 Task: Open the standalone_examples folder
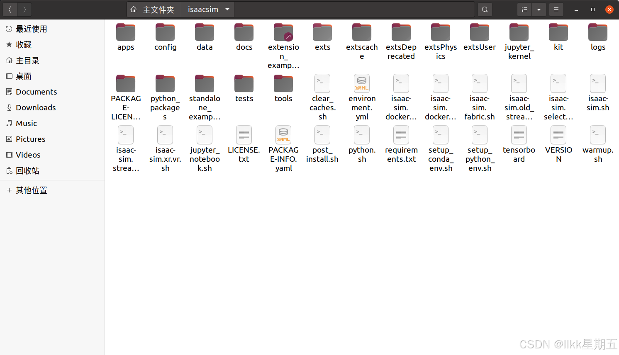click(205, 97)
